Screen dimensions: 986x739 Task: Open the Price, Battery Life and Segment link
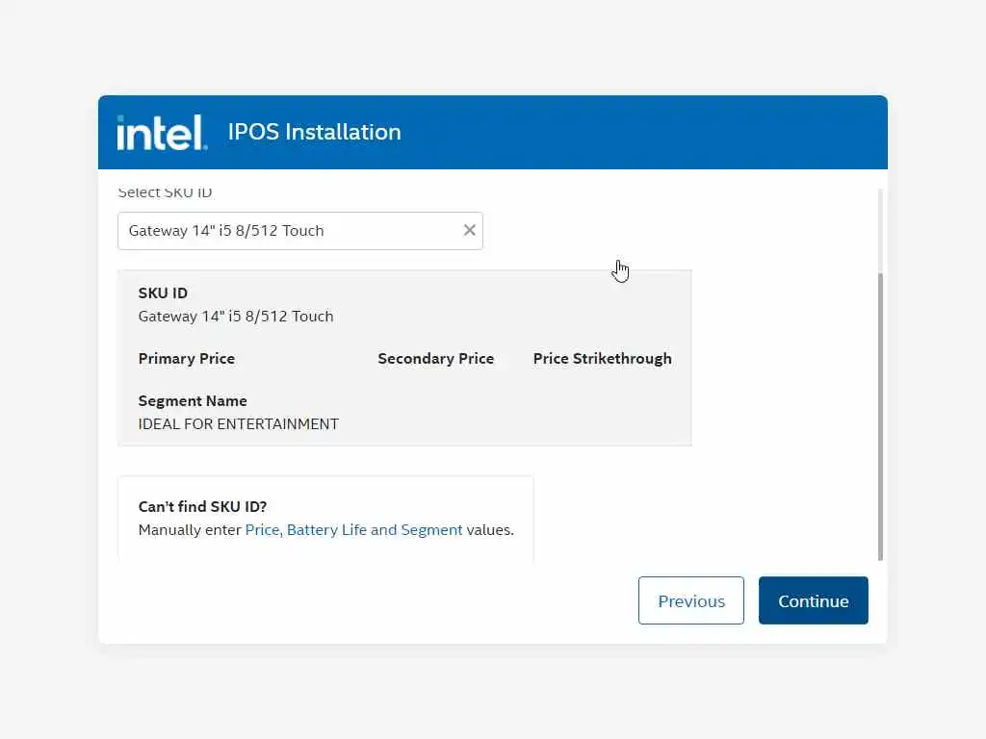click(353, 529)
